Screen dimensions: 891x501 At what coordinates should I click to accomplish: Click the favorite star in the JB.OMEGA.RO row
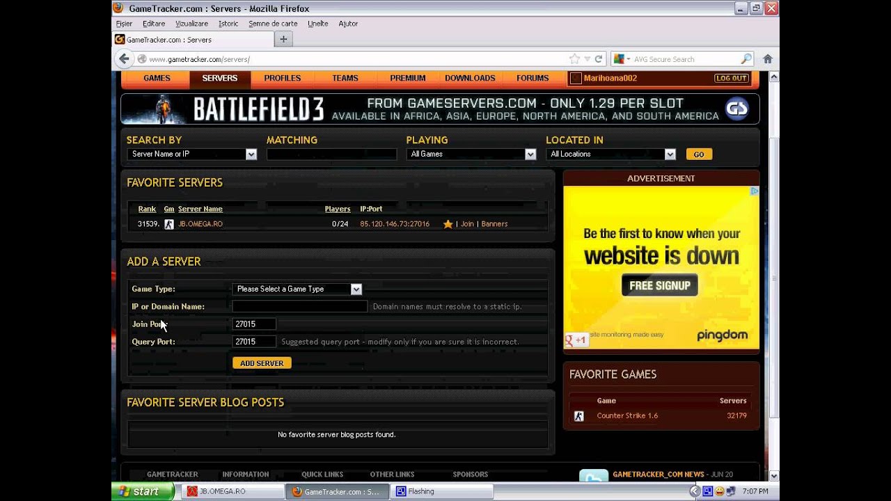pyautogui.click(x=448, y=224)
